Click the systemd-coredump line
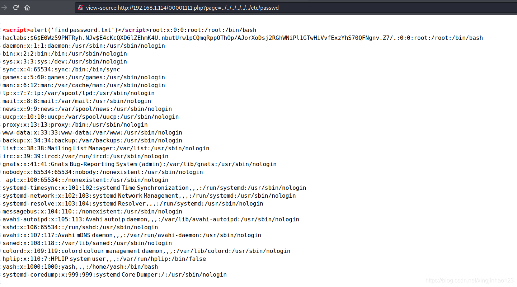517x287 pixels. click(114, 275)
